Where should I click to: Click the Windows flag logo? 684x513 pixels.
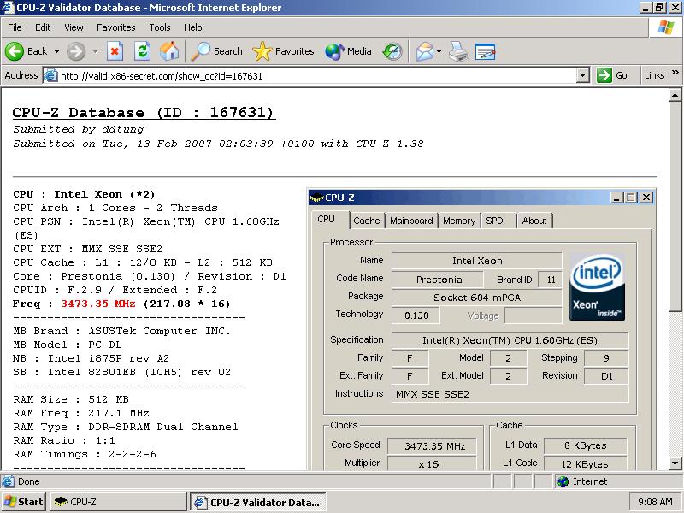[666, 27]
